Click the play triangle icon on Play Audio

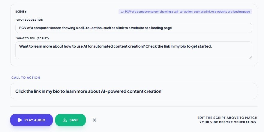pyautogui.click(x=20, y=120)
